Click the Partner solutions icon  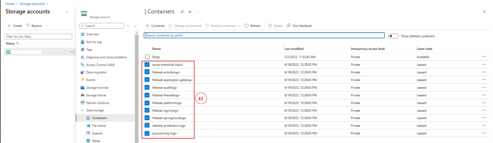[x=82, y=103]
